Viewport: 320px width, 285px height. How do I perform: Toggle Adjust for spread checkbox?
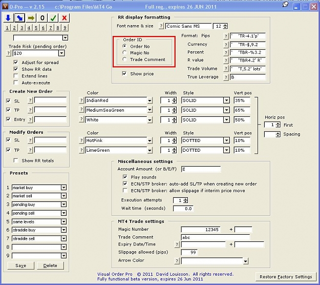click(x=16, y=62)
